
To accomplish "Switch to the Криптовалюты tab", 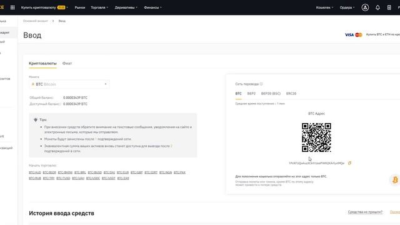I will pos(42,63).
